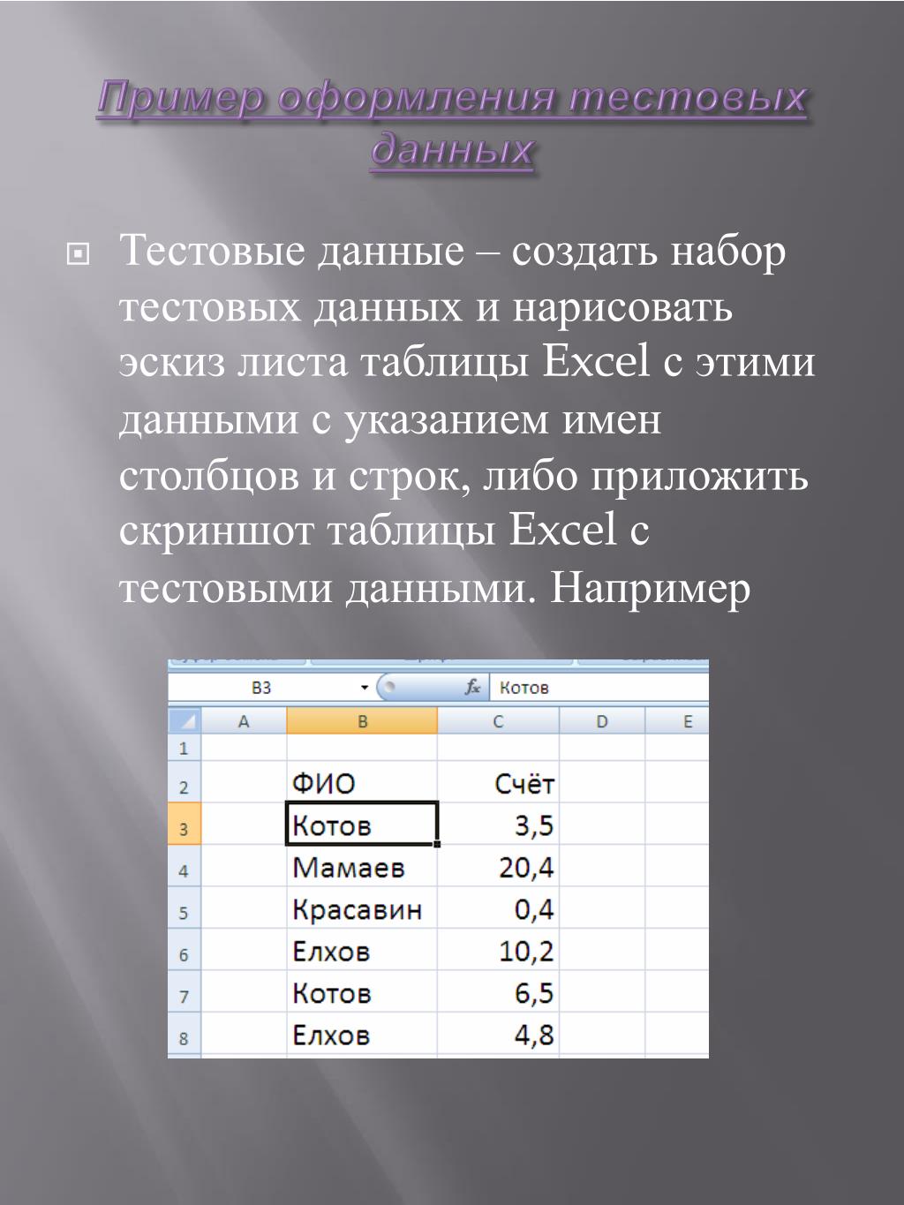Click the fill handle of cell B3
Viewport: 904px width, 1205px height.
pyautogui.click(x=437, y=844)
